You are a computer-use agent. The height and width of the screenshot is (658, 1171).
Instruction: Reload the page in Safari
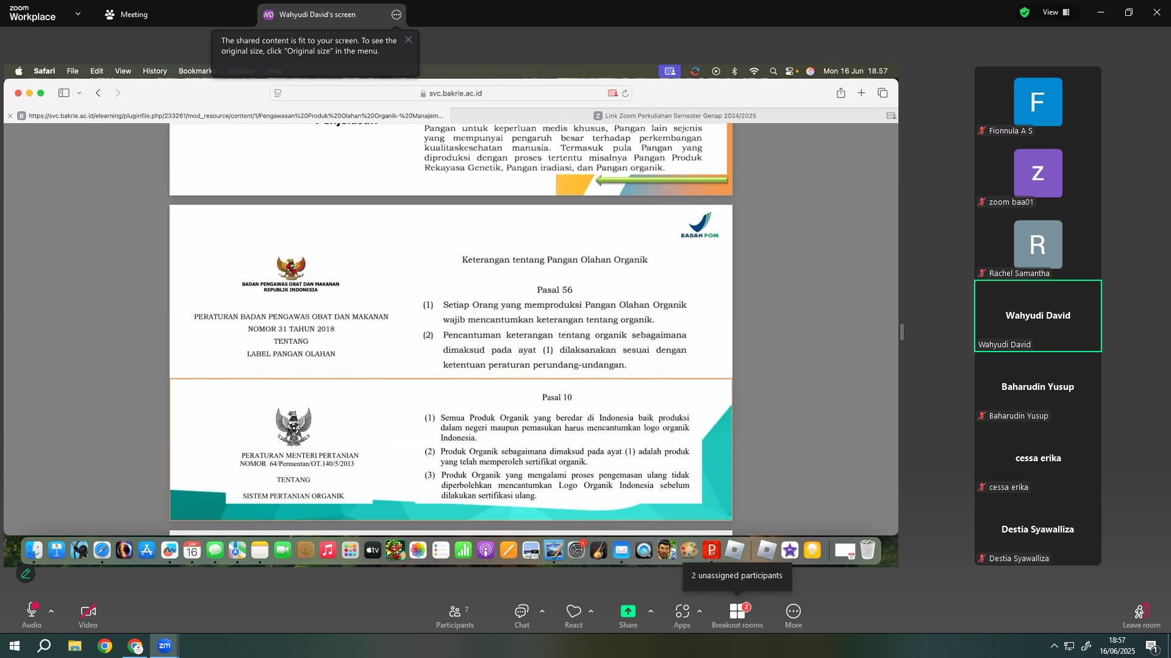coord(625,93)
